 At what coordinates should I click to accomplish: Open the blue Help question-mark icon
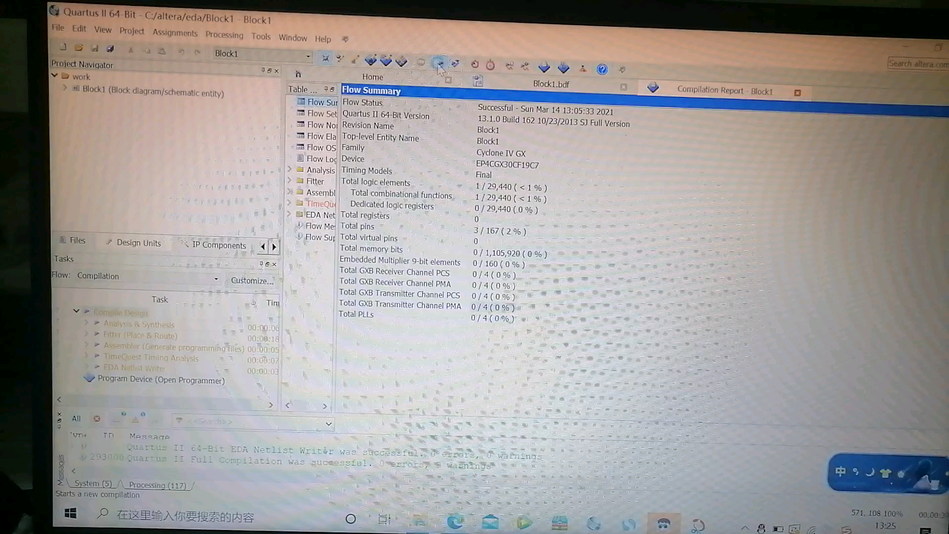pos(602,69)
